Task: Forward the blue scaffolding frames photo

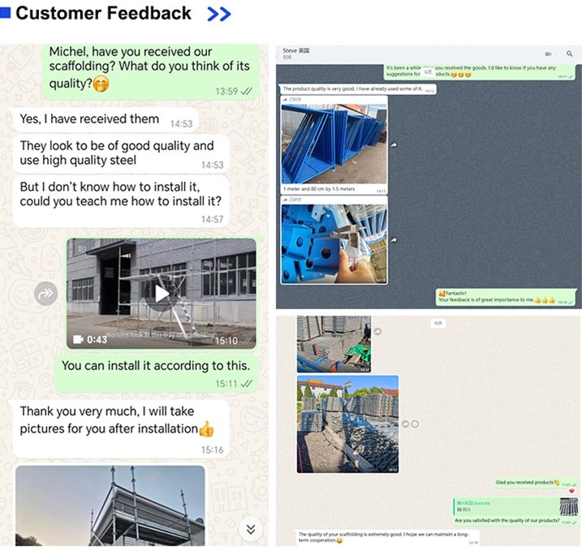Action: coord(394,145)
